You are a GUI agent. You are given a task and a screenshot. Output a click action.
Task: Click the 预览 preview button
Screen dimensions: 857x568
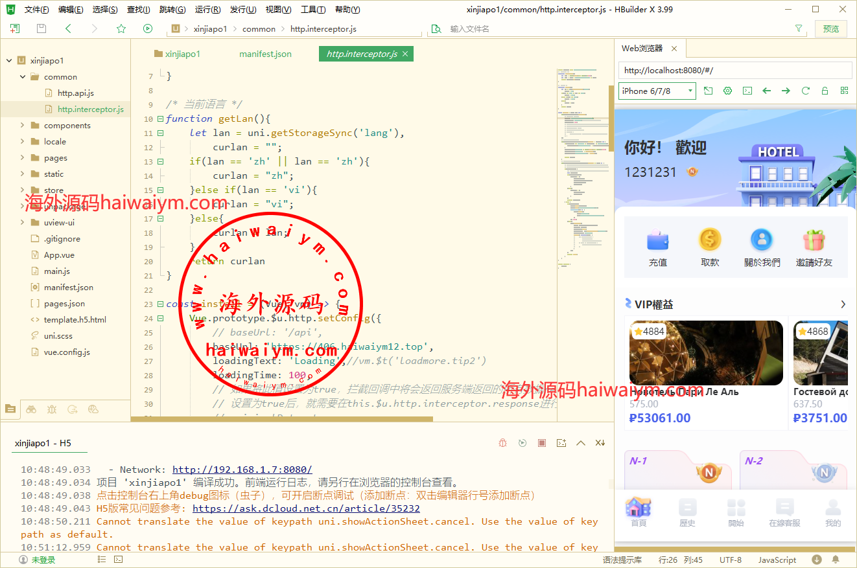click(x=830, y=28)
